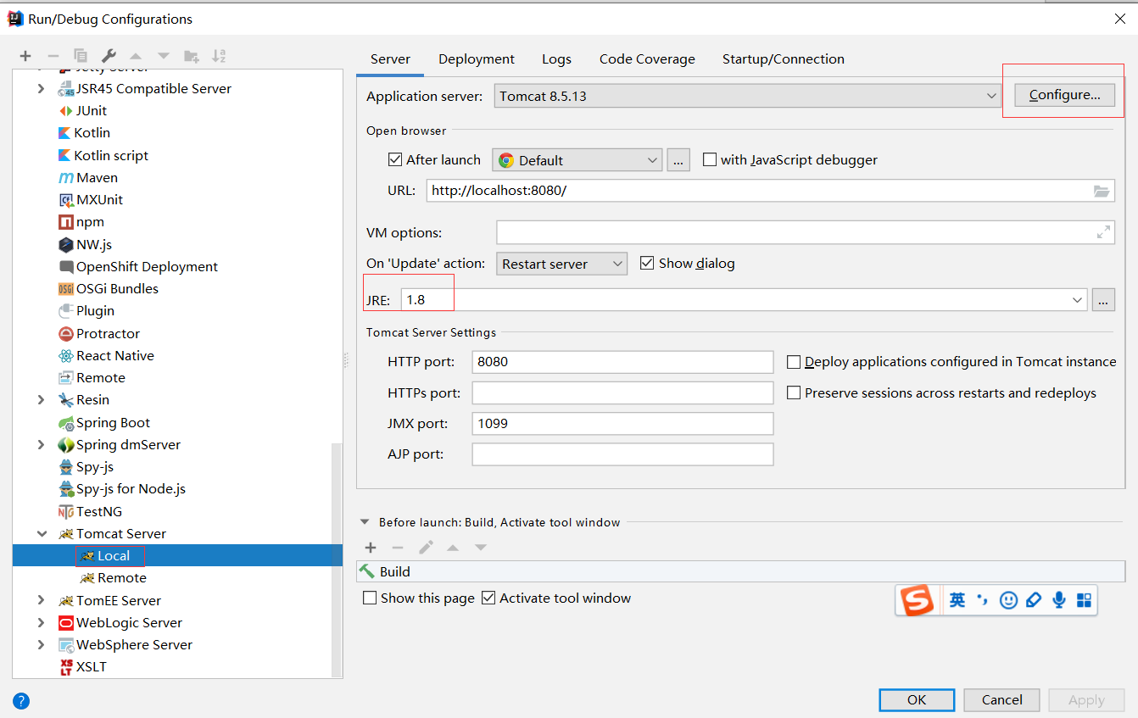1138x718 pixels.
Task: Add a before-launch task with plus icon
Action: tap(371, 548)
